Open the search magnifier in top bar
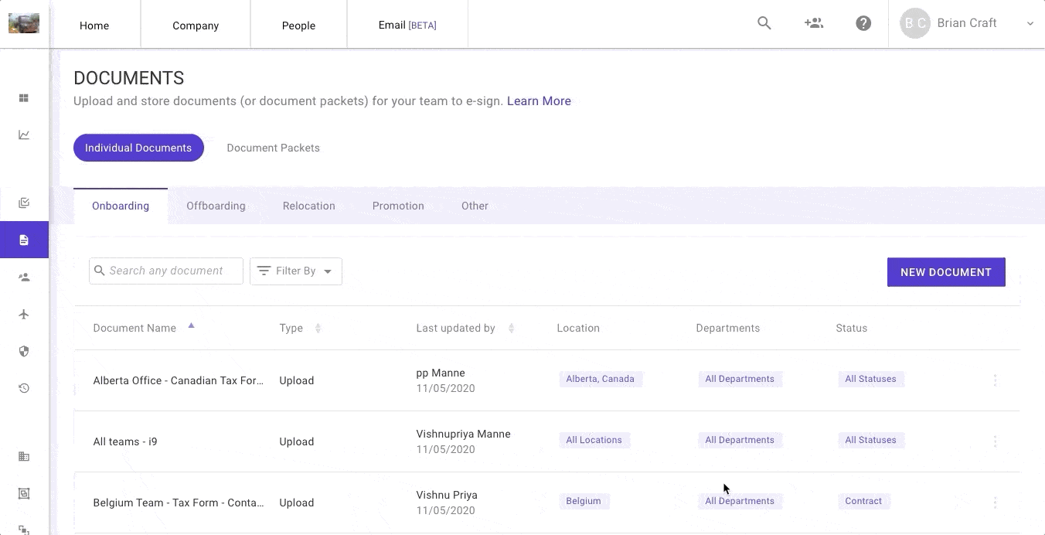 pyautogui.click(x=764, y=23)
